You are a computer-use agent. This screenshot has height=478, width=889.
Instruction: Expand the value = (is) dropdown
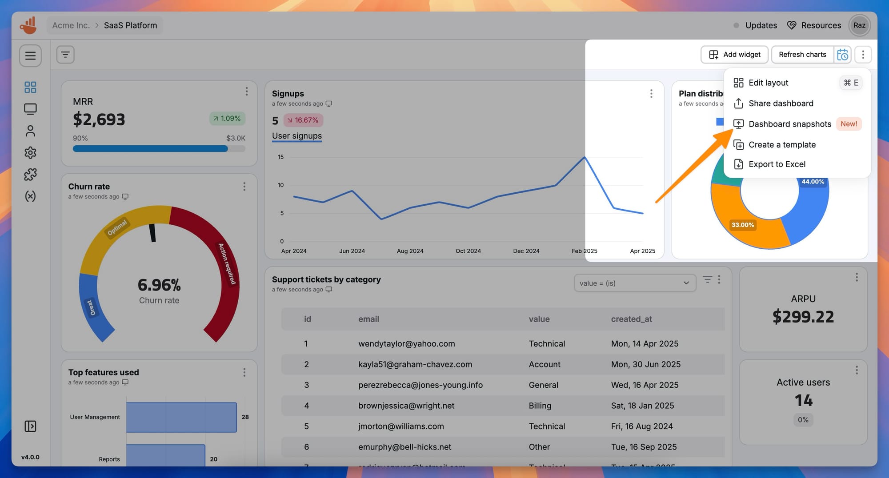pos(634,283)
